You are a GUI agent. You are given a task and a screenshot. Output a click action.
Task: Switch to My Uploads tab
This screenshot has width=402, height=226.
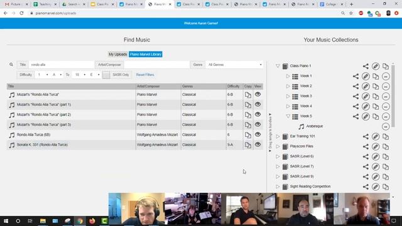pyautogui.click(x=117, y=55)
